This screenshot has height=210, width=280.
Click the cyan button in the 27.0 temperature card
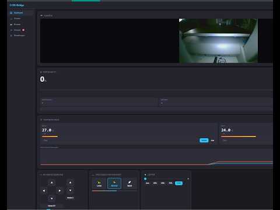pos(204,141)
